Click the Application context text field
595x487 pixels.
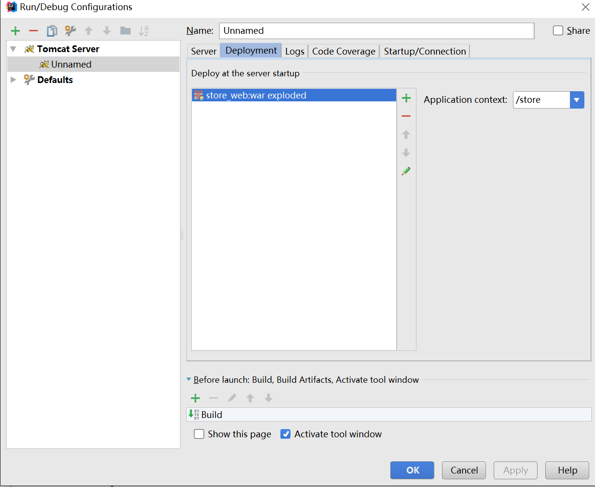pos(542,100)
